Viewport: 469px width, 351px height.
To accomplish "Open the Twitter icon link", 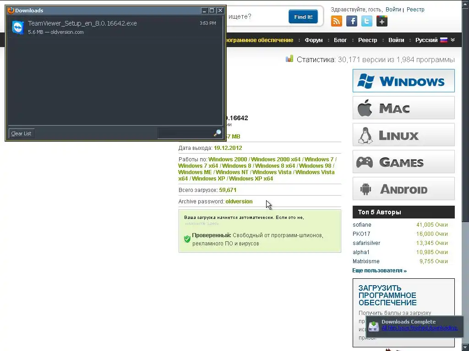I will pos(367,21).
